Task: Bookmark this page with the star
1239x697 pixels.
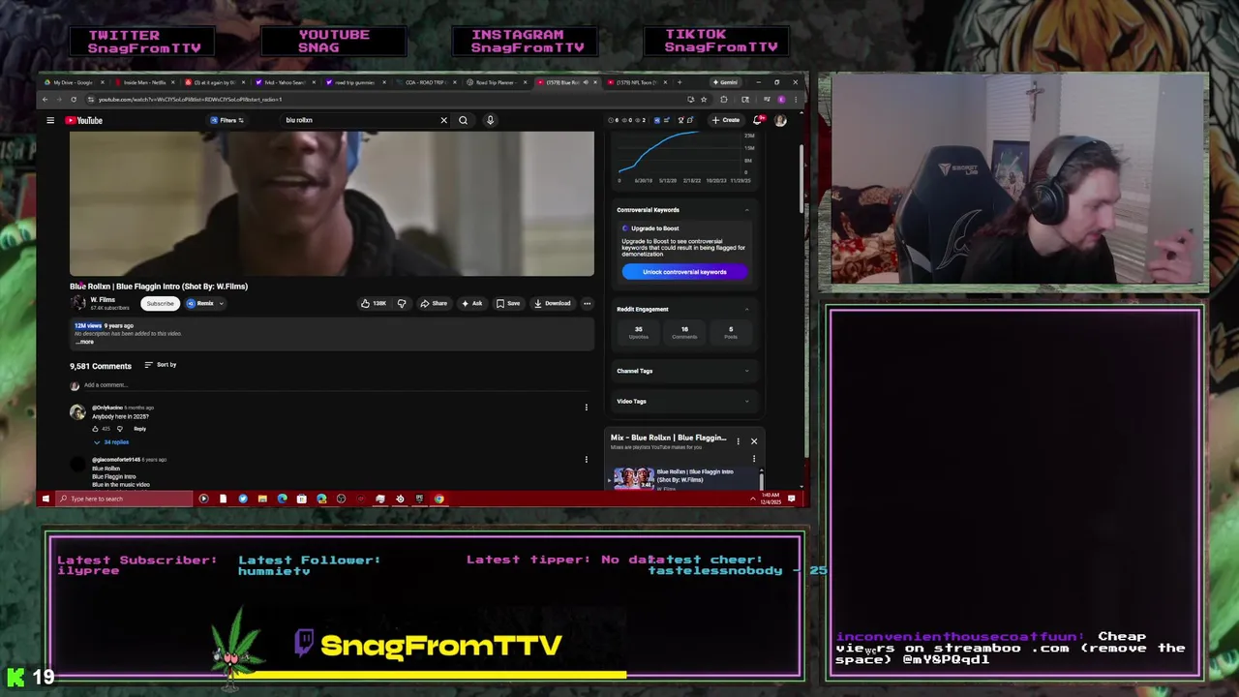Action: (705, 99)
